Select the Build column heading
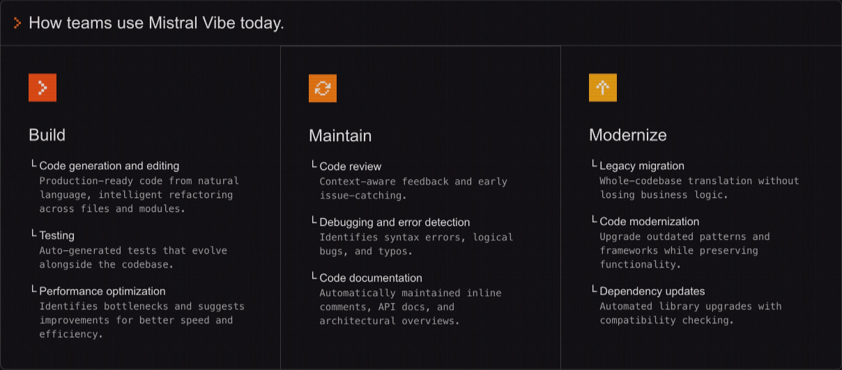The width and height of the screenshot is (842, 370). pyautogui.click(x=47, y=134)
